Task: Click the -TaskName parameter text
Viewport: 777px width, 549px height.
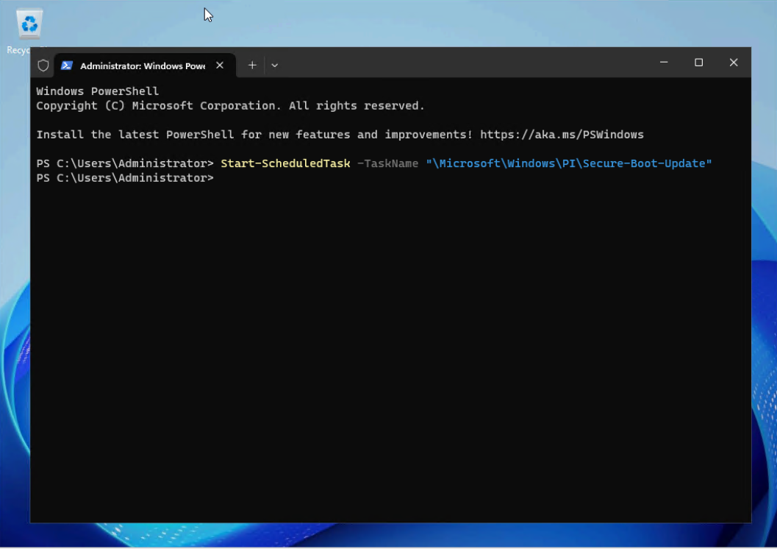Action: click(x=387, y=163)
